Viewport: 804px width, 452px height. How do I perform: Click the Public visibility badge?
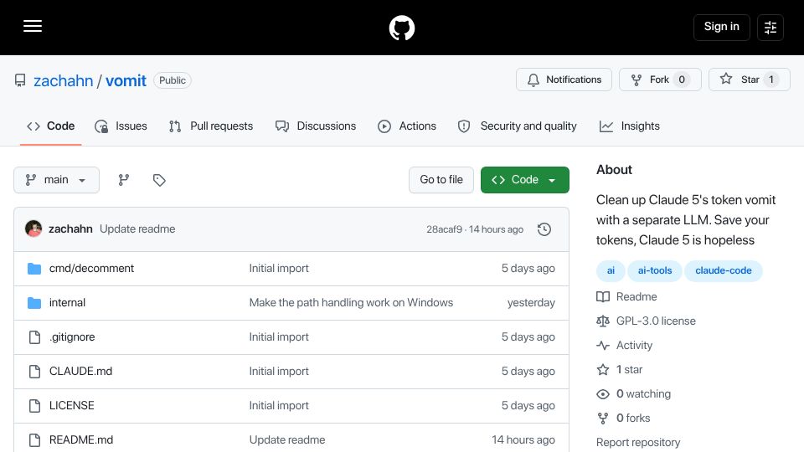173,80
